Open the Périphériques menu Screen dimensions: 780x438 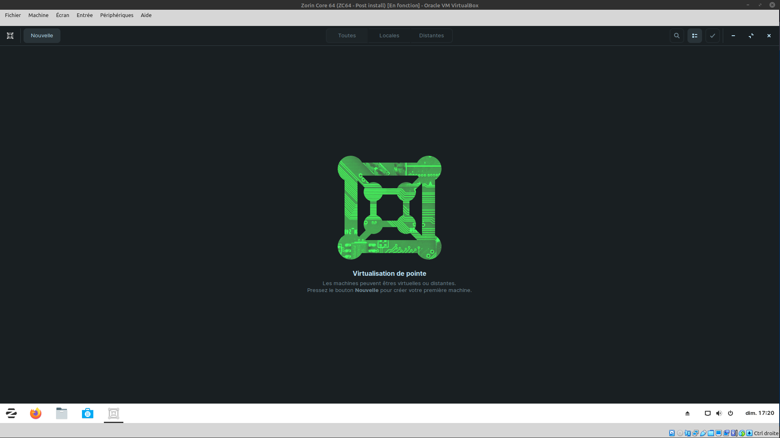[x=116, y=15]
